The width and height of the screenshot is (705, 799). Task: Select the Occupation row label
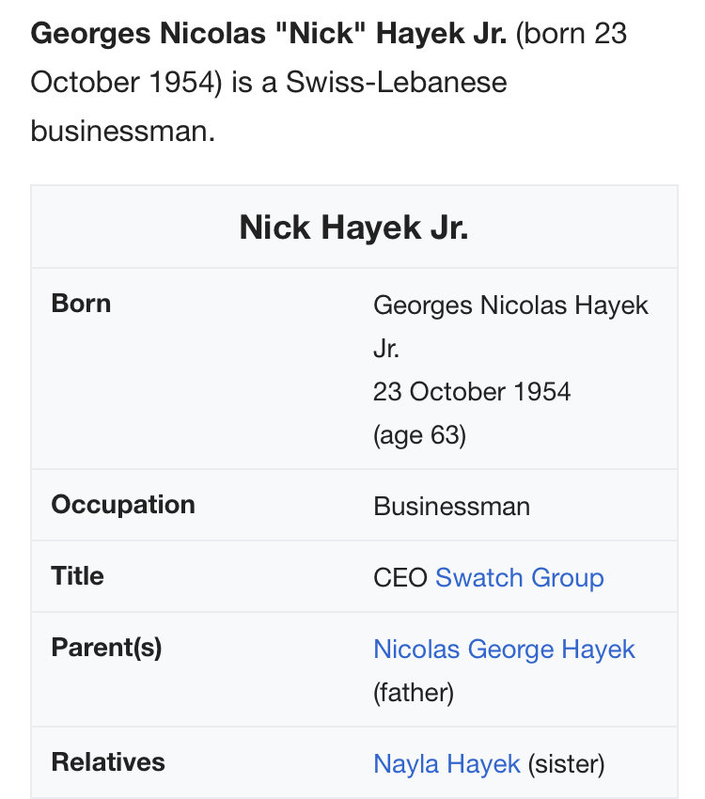[x=123, y=505]
